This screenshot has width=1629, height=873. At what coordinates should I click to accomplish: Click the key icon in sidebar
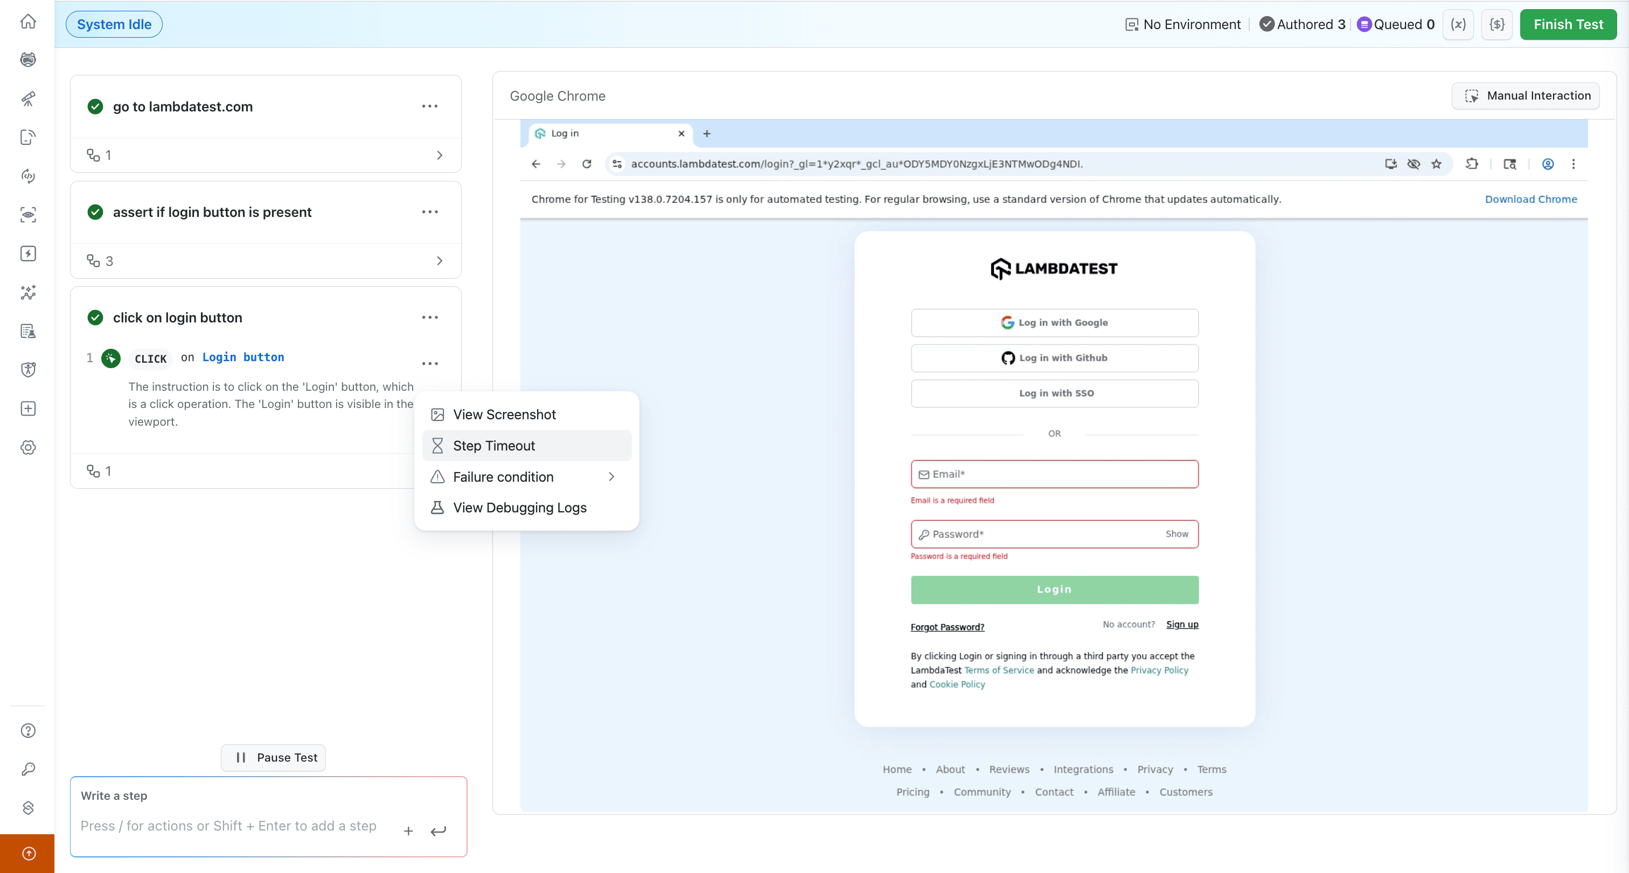[x=28, y=769]
